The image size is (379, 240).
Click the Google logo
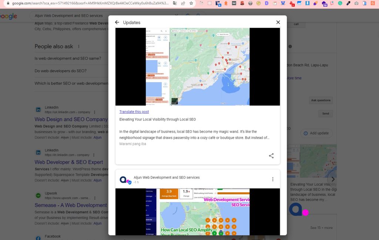point(9,16)
